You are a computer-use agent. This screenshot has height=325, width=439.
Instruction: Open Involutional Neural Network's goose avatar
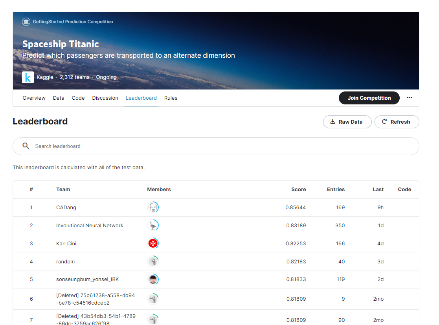153,225
